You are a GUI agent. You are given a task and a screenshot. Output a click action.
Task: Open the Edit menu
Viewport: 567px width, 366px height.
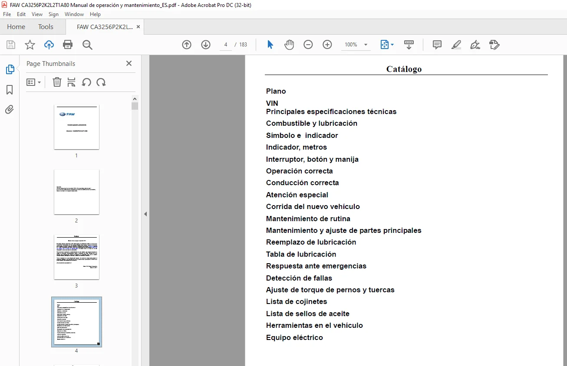click(x=21, y=14)
